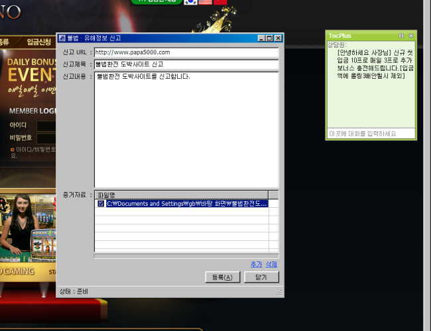Screen dimensions: 431x331
Task: Open the 입금신청 deposit menu tab
Action: point(38,42)
